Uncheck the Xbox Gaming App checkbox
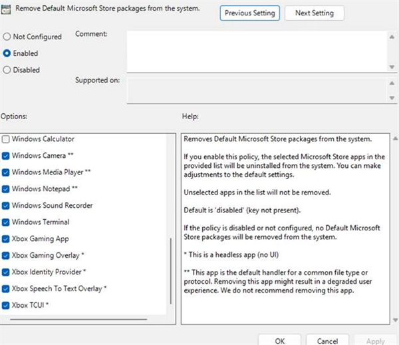The image size is (399, 345). [6, 239]
